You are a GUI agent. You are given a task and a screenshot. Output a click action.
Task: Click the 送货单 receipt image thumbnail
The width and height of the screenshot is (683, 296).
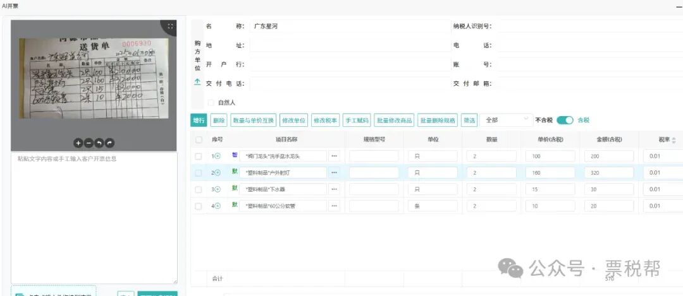click(94, 78)
